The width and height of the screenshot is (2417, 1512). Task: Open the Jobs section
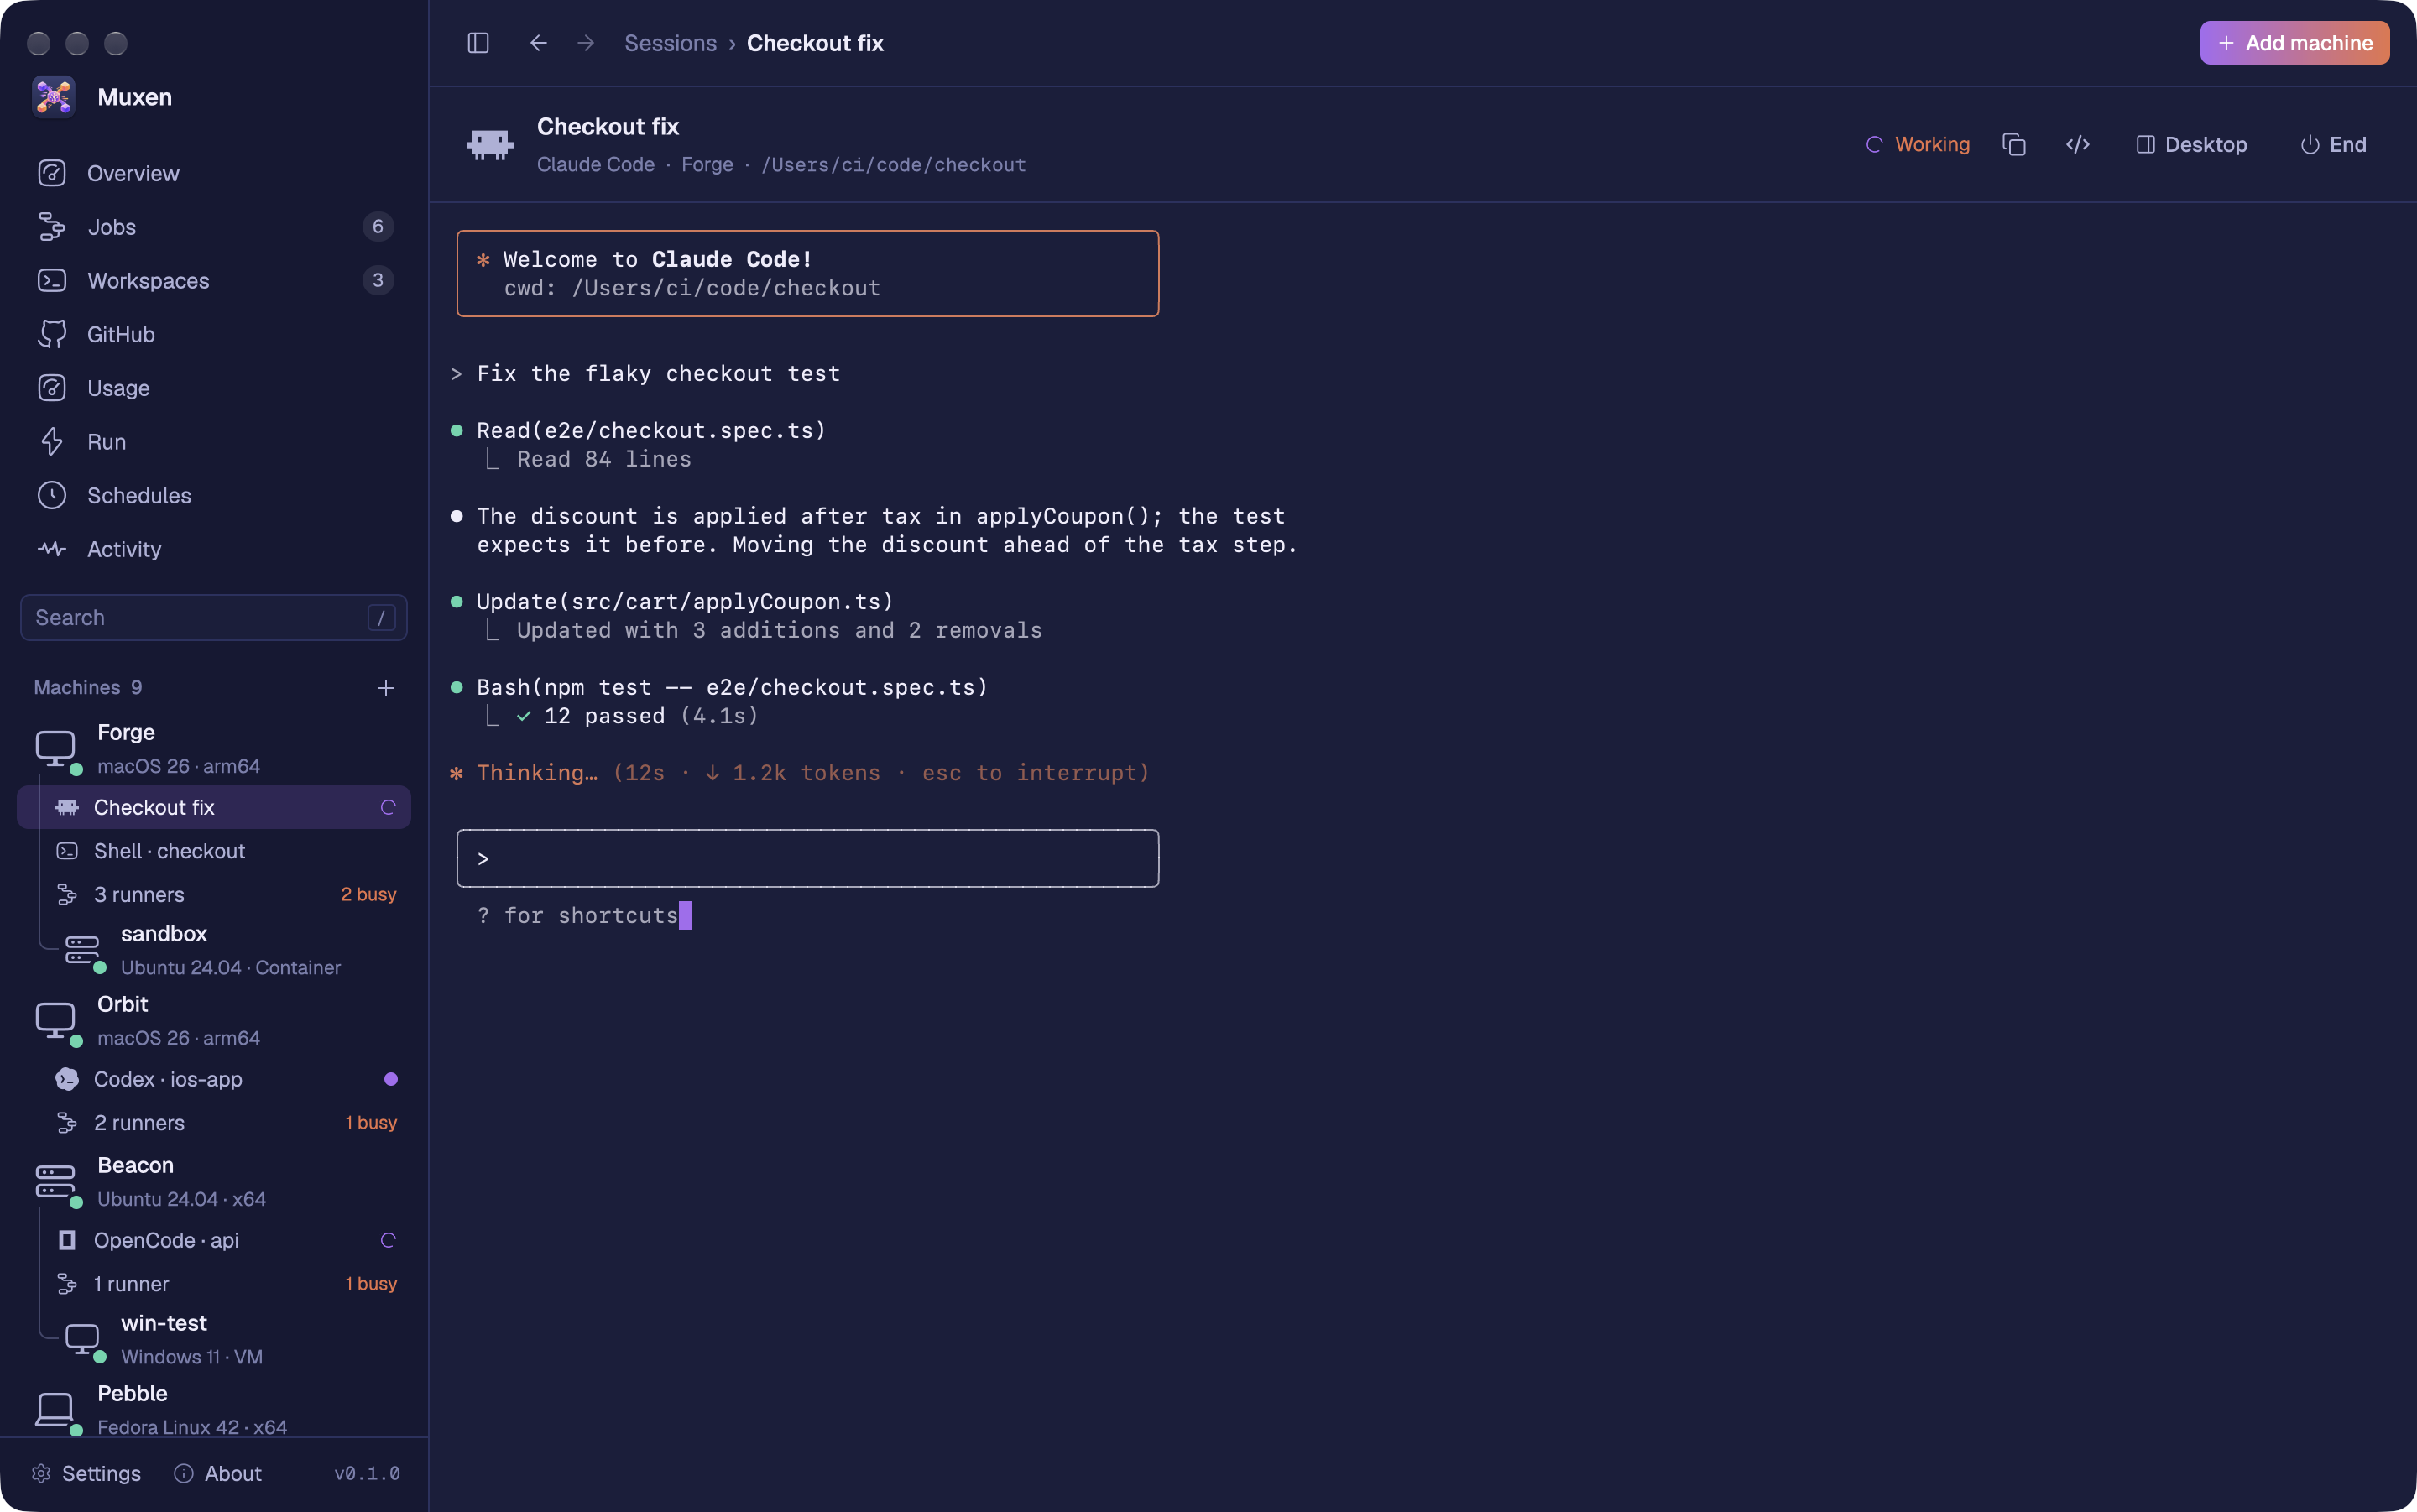point(214,227)
